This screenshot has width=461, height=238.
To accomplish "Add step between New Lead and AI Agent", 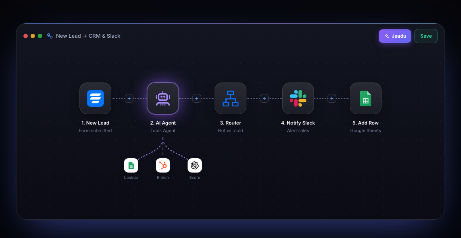I will coord(129,99).
